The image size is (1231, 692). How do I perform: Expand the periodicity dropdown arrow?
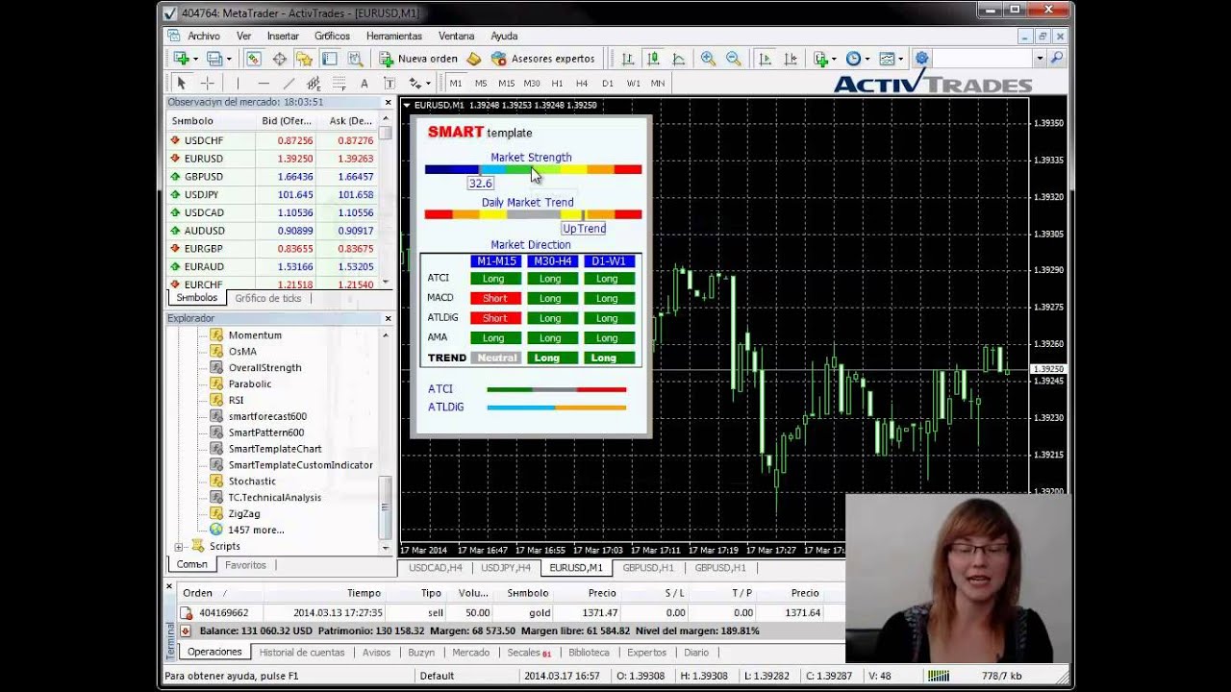click(867, 59)
